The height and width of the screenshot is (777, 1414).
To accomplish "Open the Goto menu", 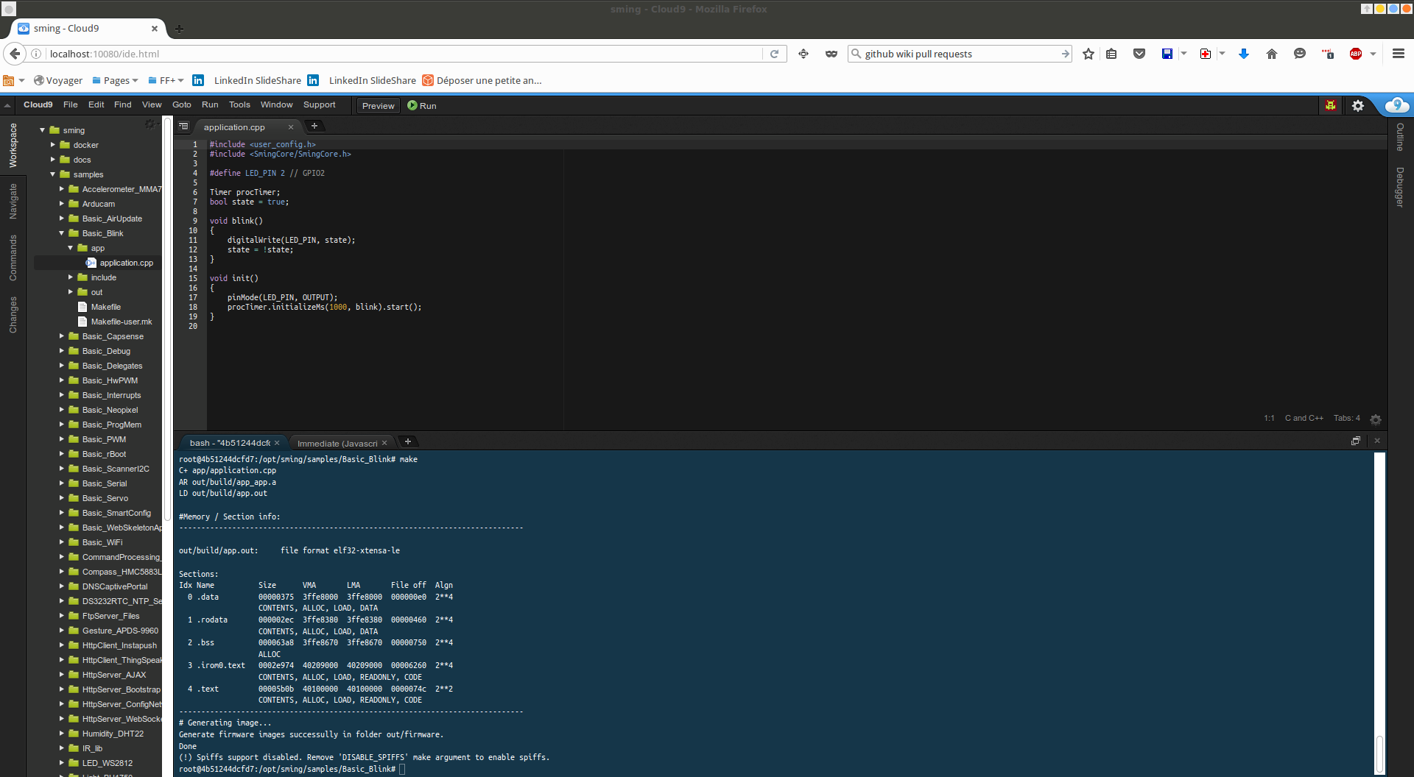I will pyautogui.click(x=181, y=104).
